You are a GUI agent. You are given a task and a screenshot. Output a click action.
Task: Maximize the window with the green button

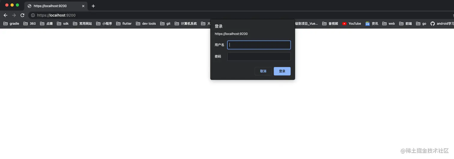click(x=17, y=5)
